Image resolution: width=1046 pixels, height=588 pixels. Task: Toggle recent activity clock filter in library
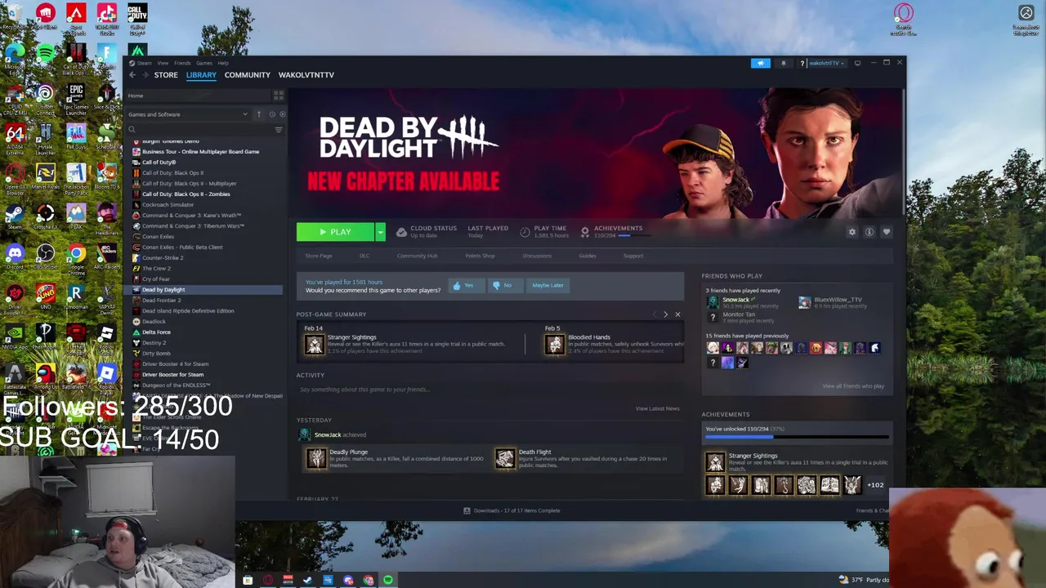pos(272,114)
